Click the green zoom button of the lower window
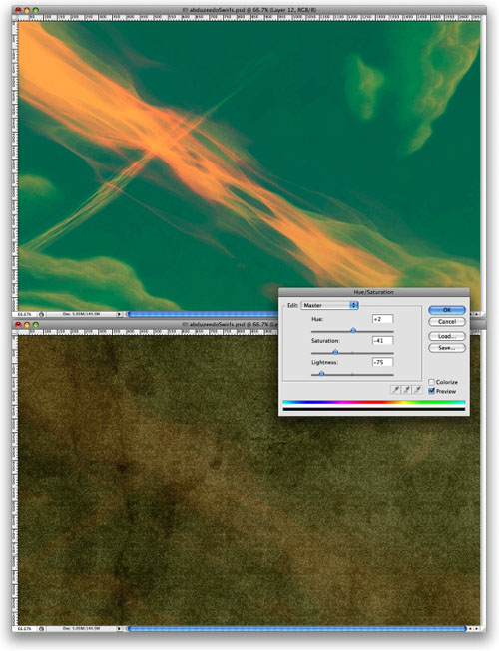The image size is (499, 651). pos(36,324)
